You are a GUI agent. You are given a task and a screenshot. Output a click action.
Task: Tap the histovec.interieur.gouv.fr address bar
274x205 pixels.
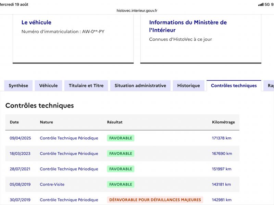point(137,11)
